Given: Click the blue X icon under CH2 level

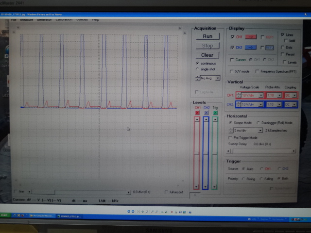Looking at the screenshot, I should click(x=206, y=113).
